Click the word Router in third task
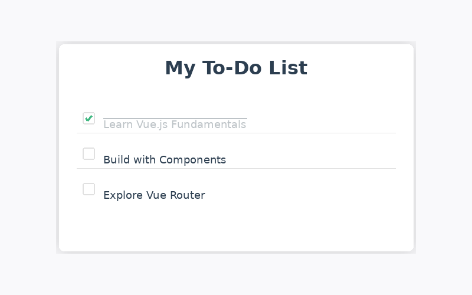The width and height of the screenshot is (472, 295). (188, 195)
